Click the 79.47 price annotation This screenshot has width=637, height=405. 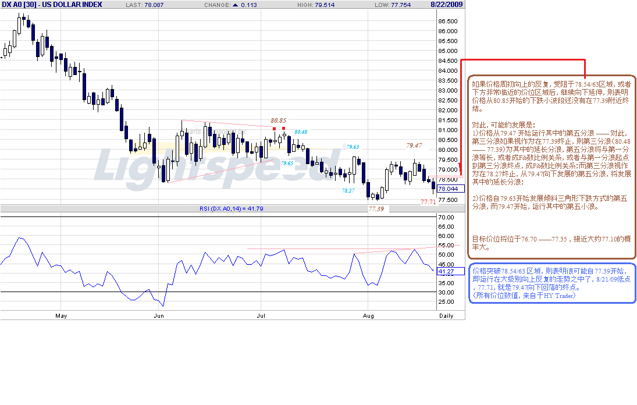(x=414, y=145)
